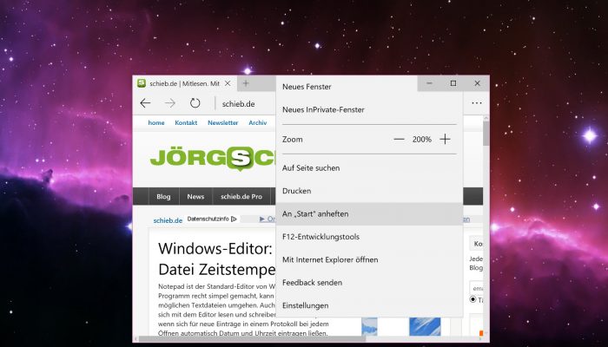Maximize the Edge browser window
Image resolution: width=608 pixels, height=347 pixels.
[x=453, y=83]
